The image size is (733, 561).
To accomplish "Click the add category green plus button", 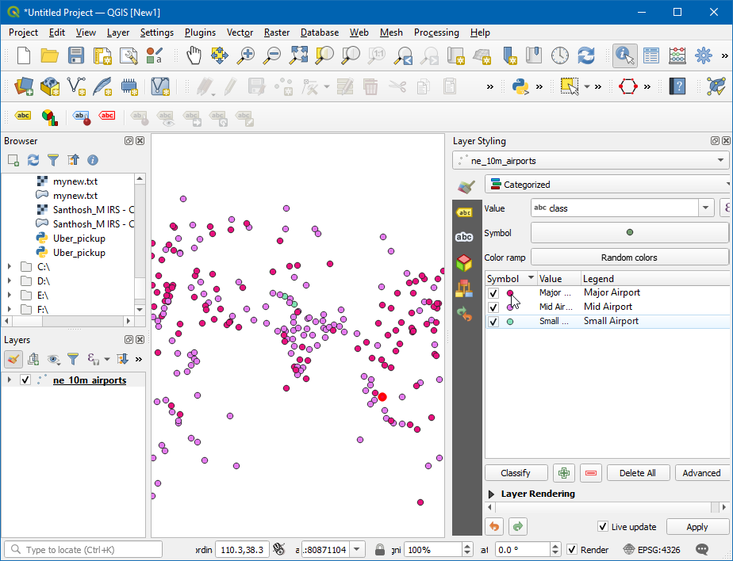I will [x=563, y=473].
